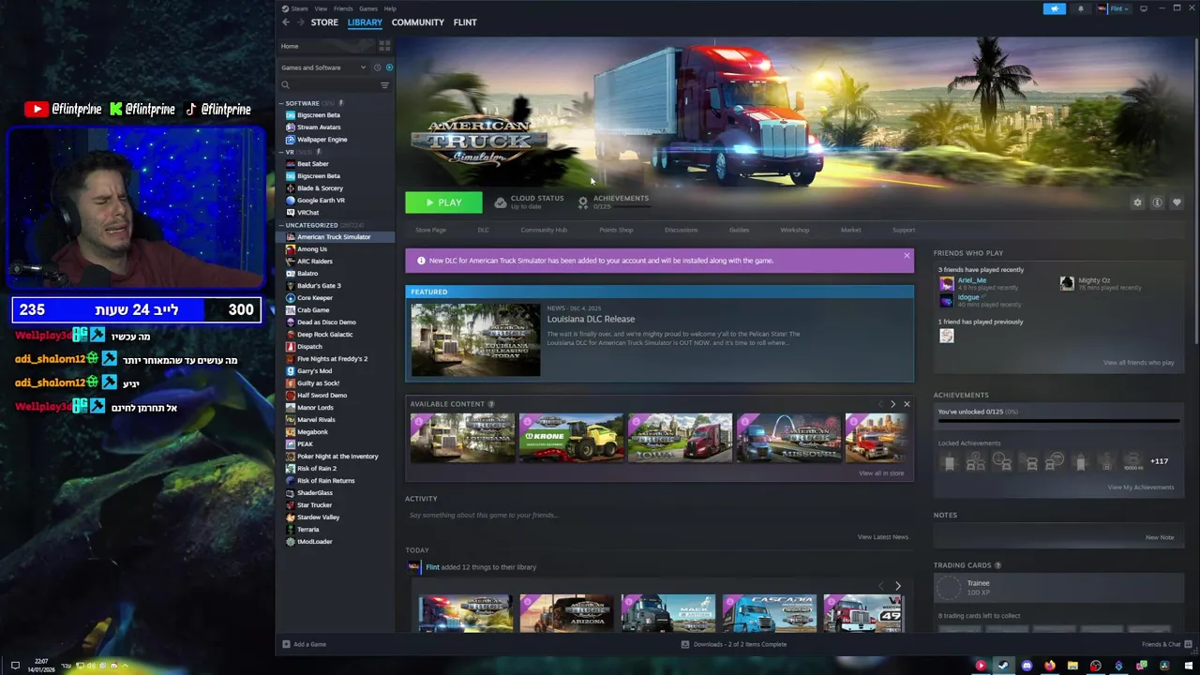Select Wallpaper Engine in library
Screen dimensions: 1200x675
[322, 139]
